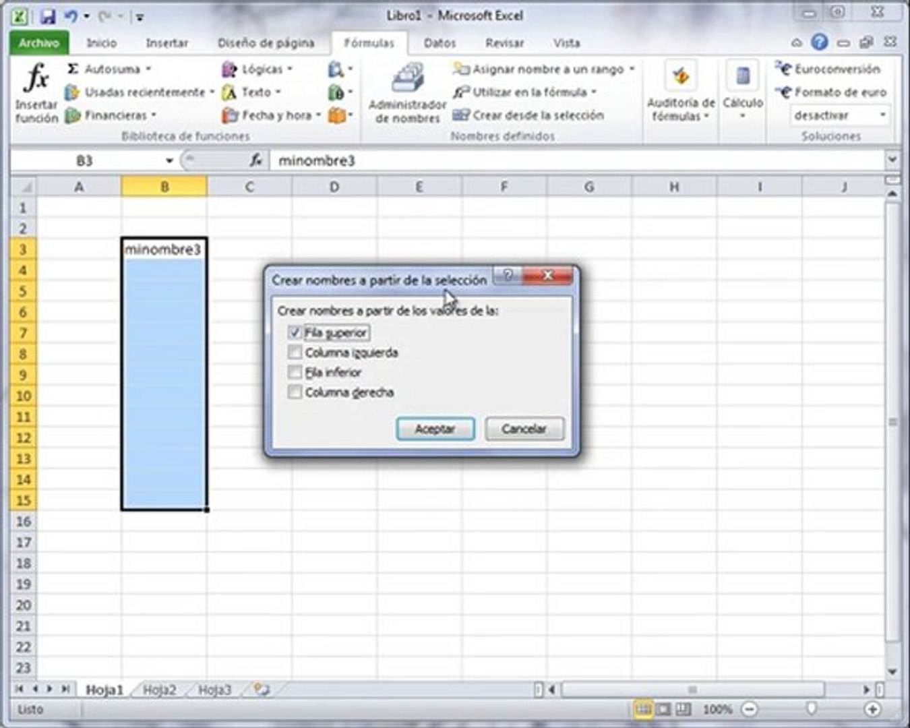Click the zoom slider handle
This screenshot has height=728, width=910.
(811, 708)
